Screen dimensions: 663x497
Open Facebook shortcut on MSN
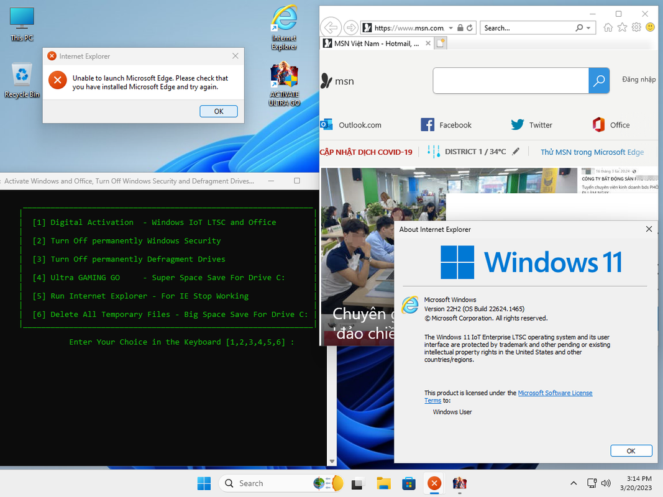pyautogui.click(x=446, y=125)
